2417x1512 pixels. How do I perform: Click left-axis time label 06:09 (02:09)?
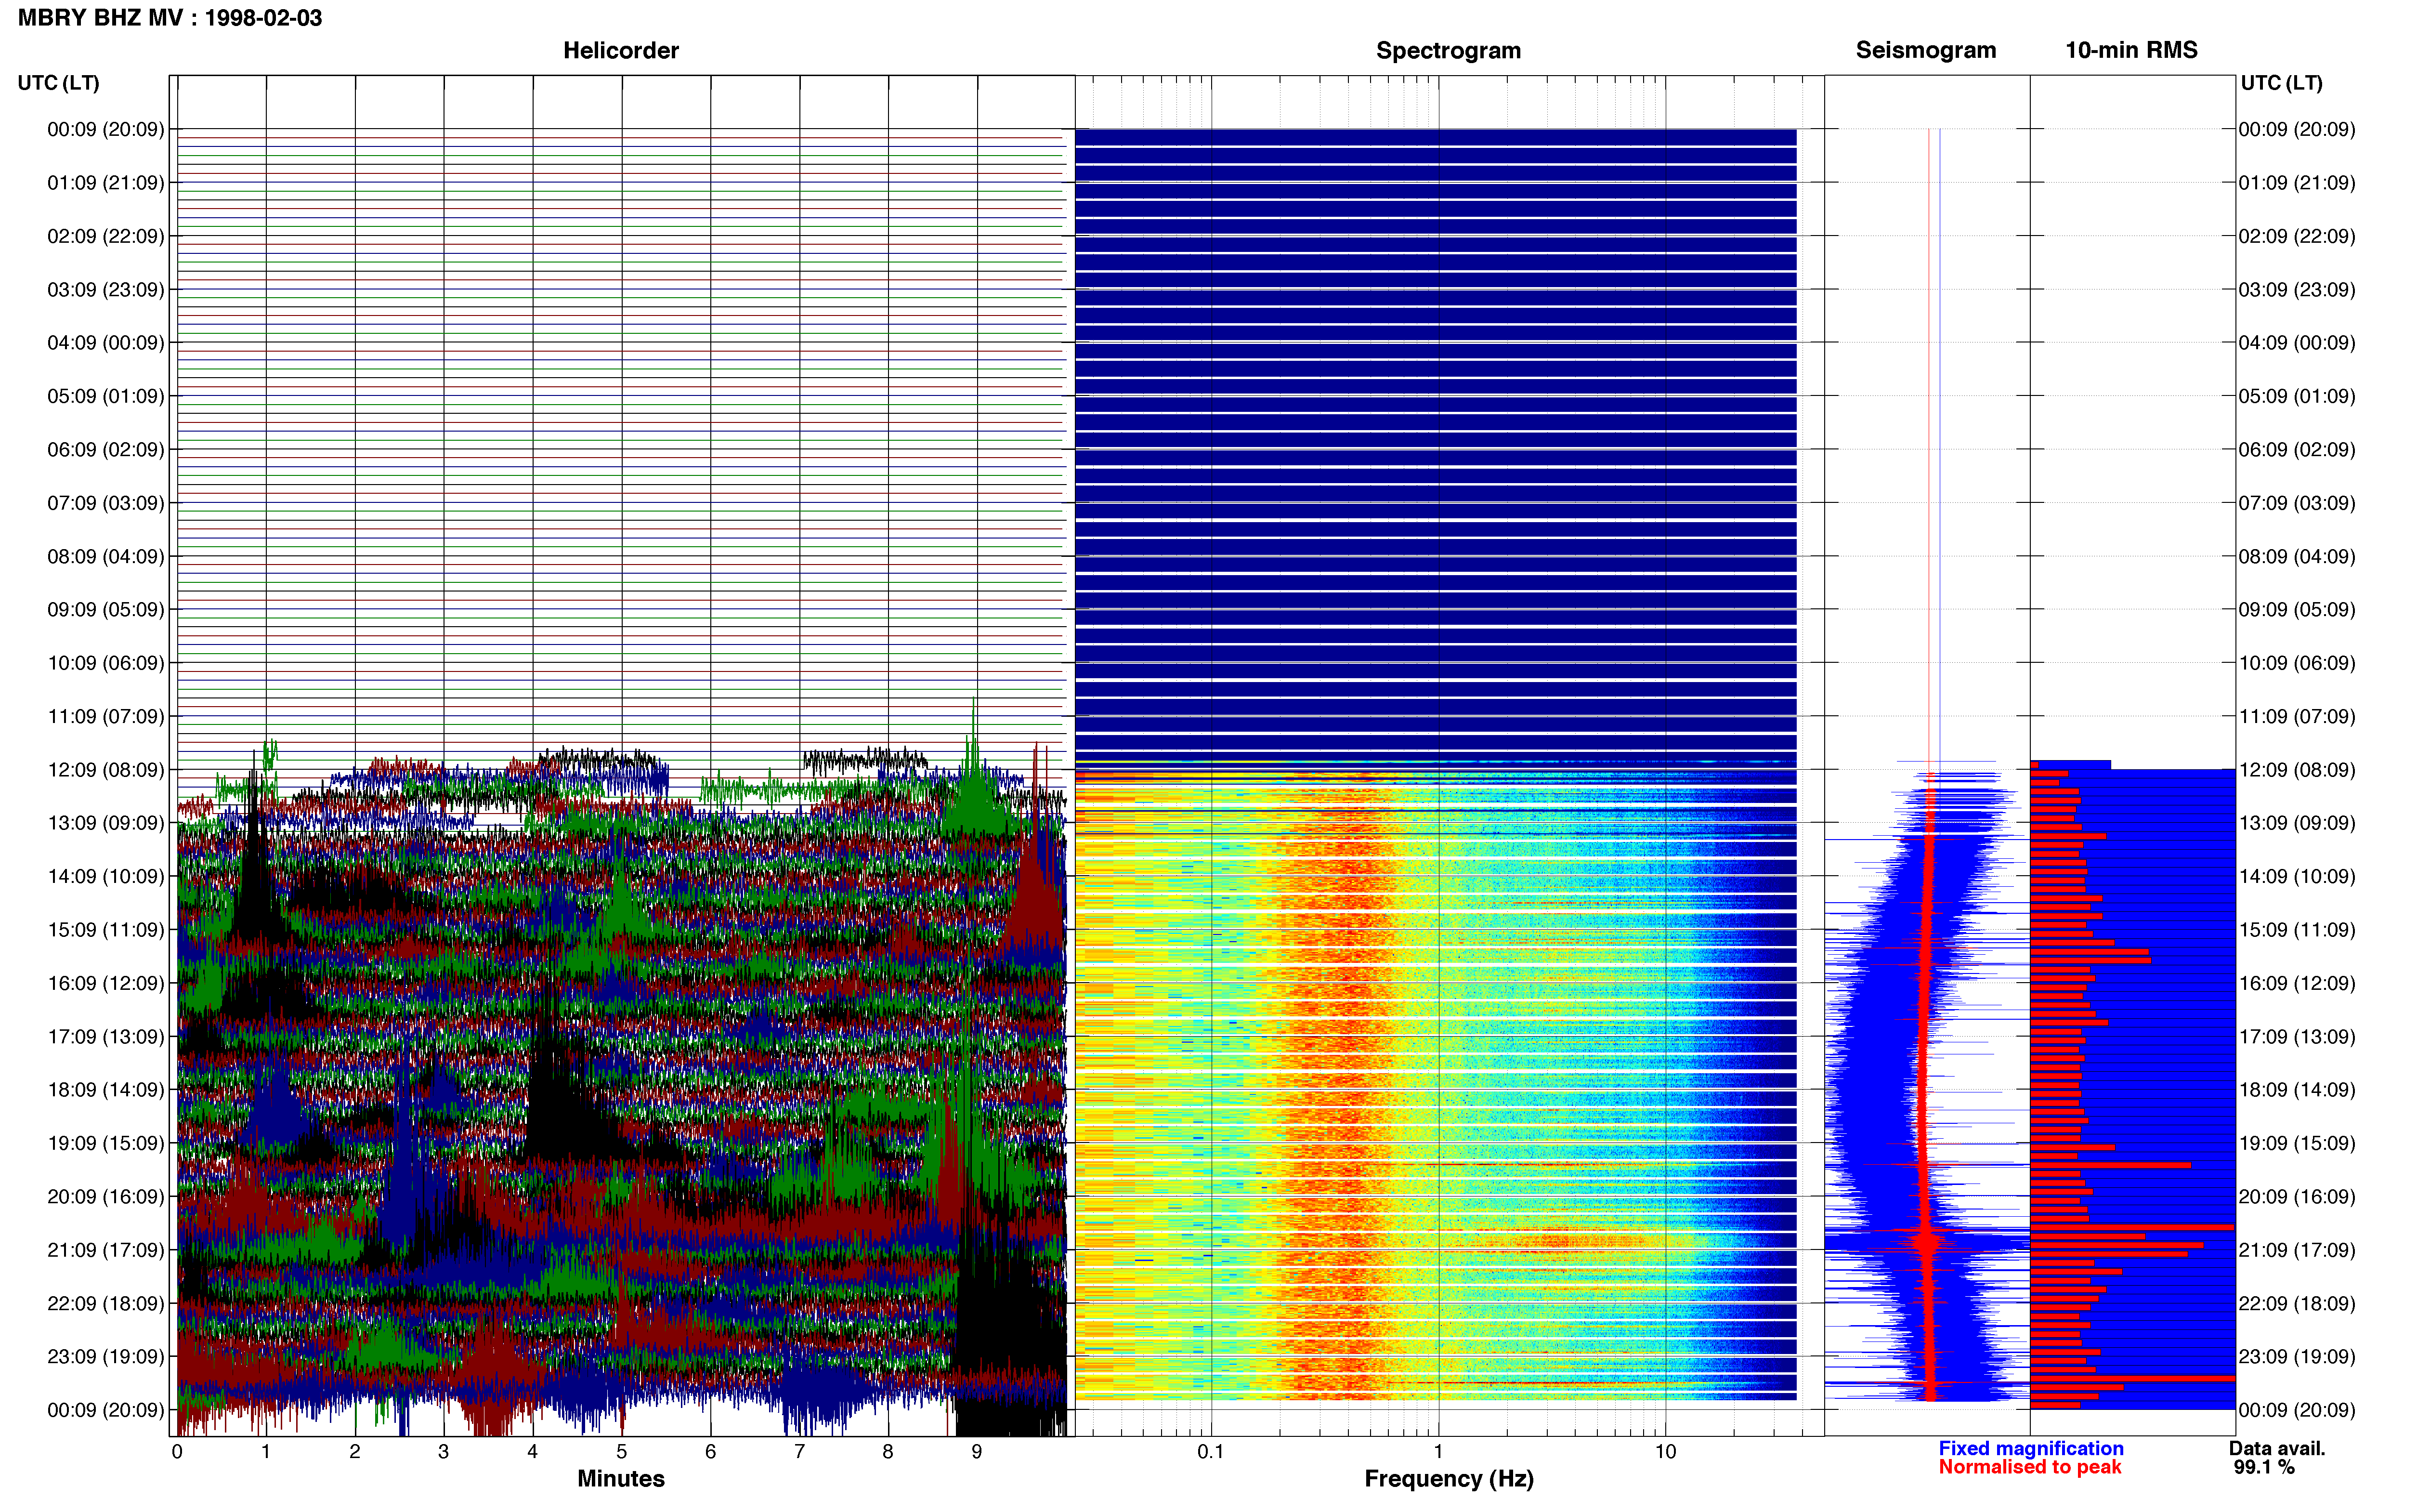tap(106, 450)
